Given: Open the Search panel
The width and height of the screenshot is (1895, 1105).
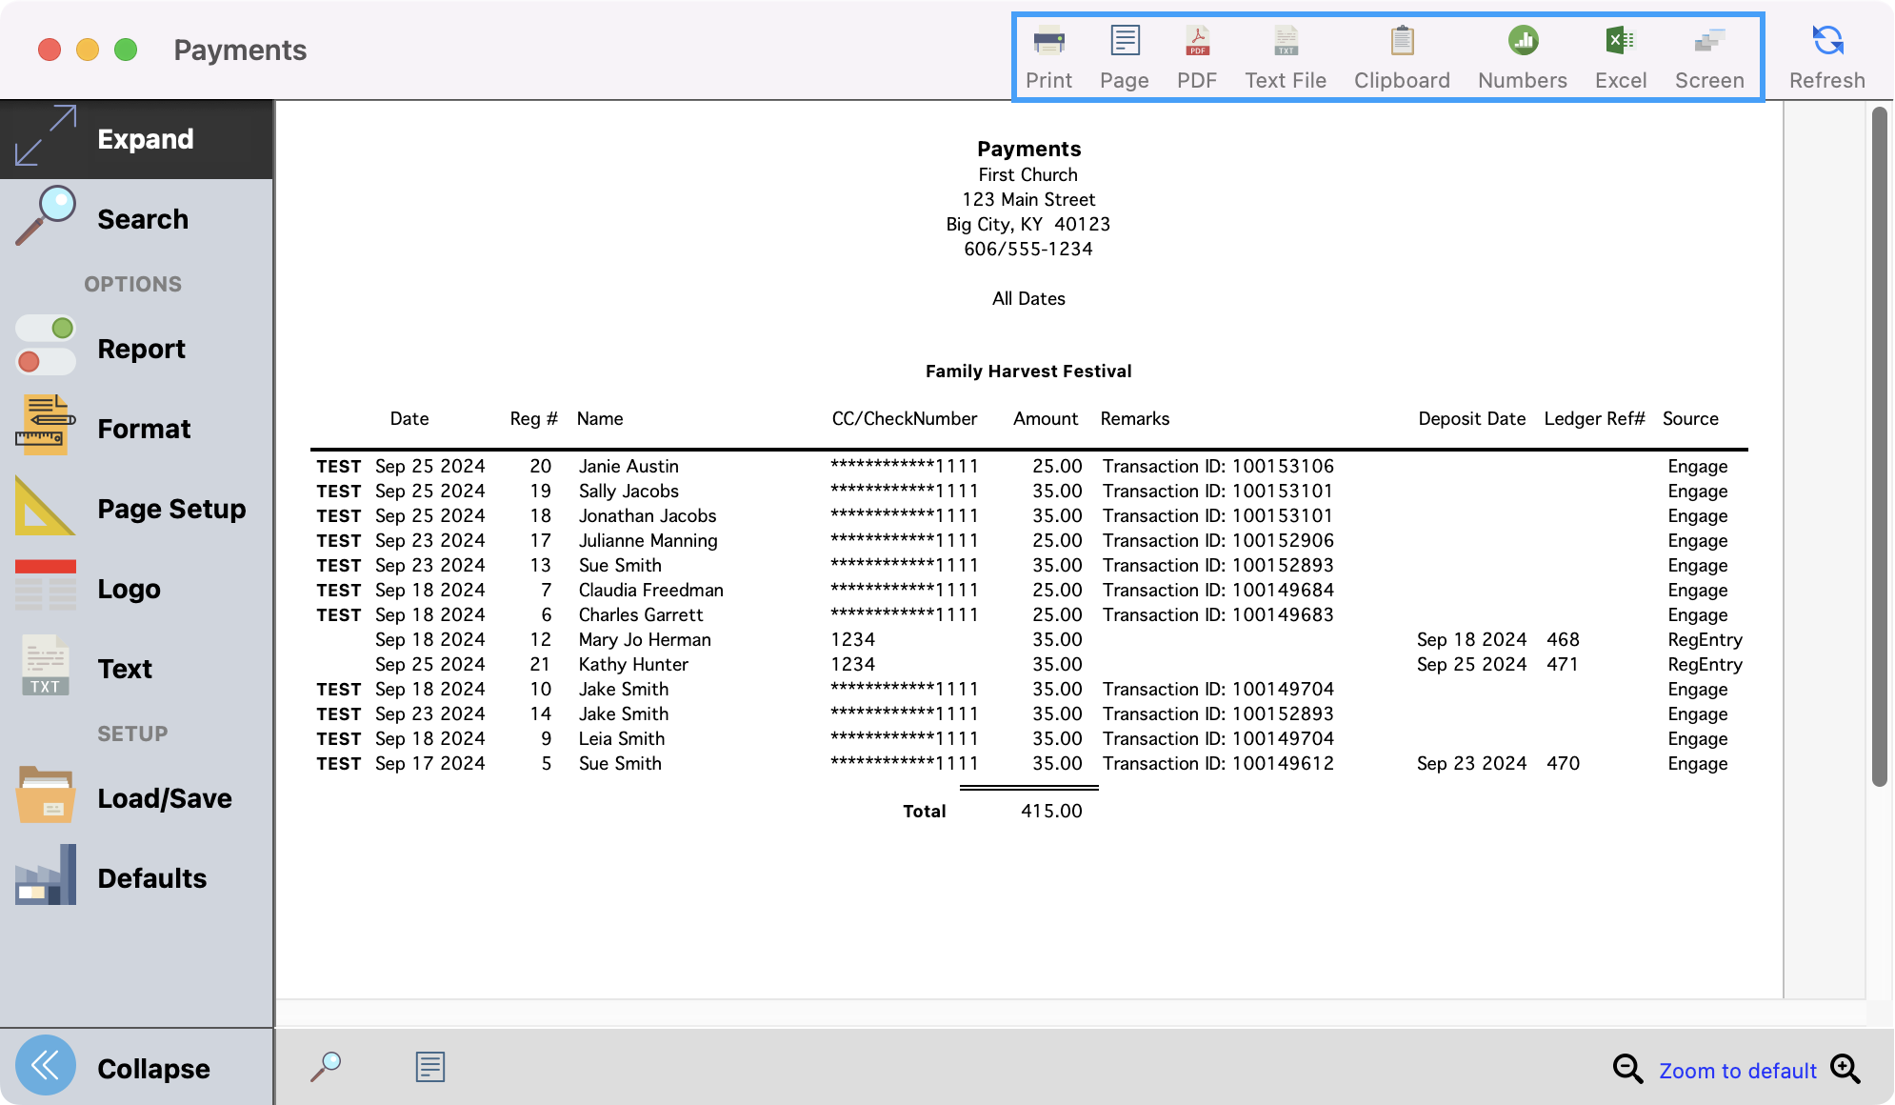Looking at the screenshot, I should click(x=136, y=218).
